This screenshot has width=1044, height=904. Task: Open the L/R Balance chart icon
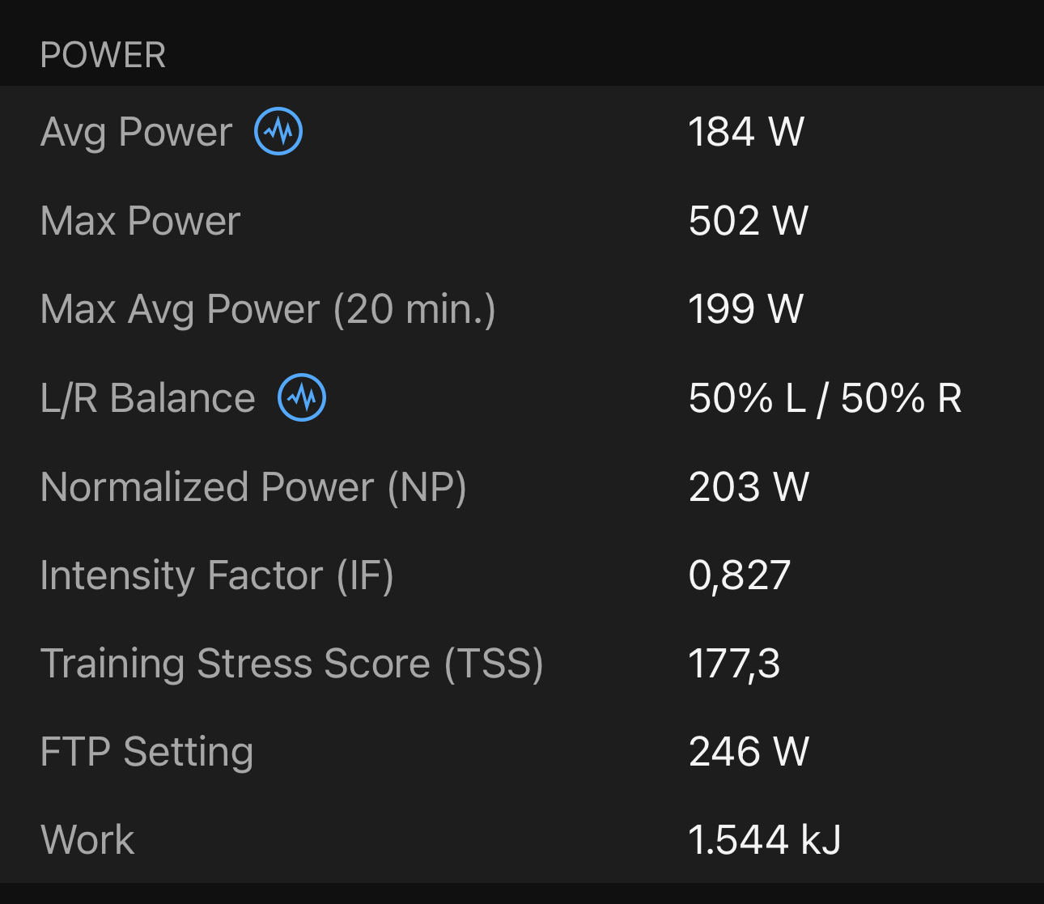click(x=302, y=397)
